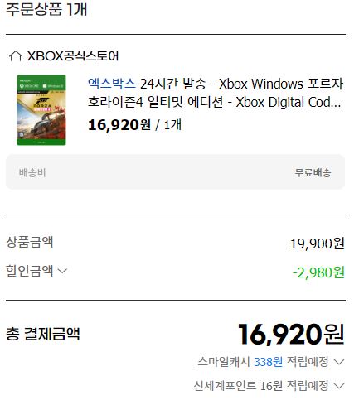Expand the 스마일캐시 적립예정 chevron
The height and width of the screenshot is (405, 359).
pyautogui.click(x=339, y=362)
